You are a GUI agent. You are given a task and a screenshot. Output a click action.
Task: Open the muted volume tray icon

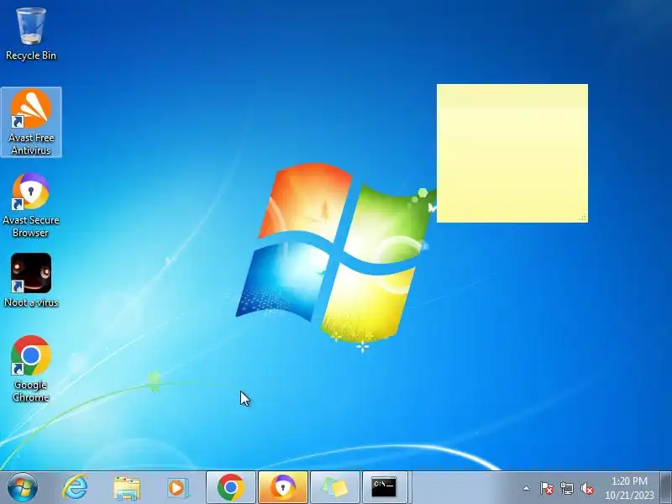(587, 488)
